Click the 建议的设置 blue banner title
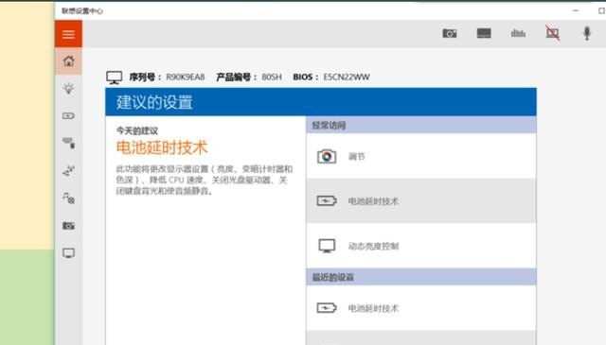Image resolution: width=606 pixels, height=345 pixels. click(x=154, y=103)
